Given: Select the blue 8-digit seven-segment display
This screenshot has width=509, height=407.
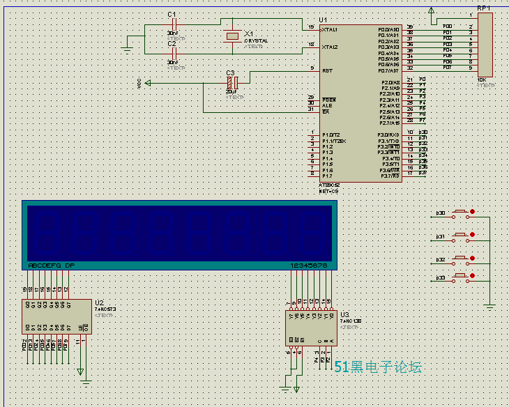Looking at the screenshot, I should click(179, 235).
